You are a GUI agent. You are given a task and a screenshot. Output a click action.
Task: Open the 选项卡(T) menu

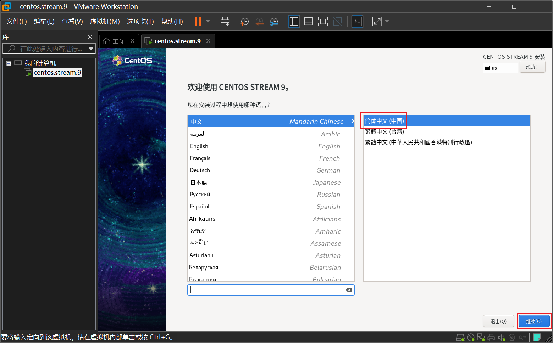[140, 21]
